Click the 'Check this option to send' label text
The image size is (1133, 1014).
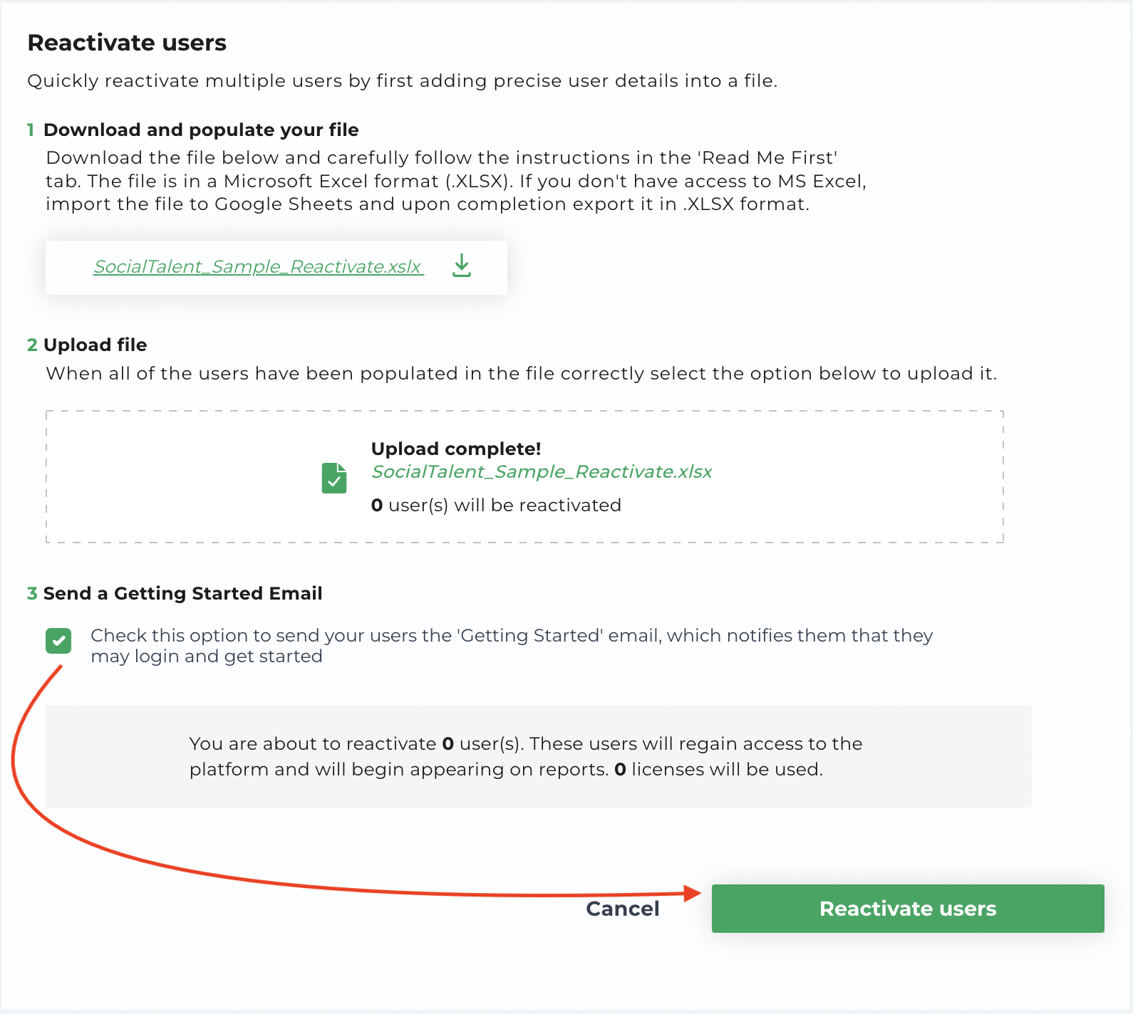512,645
